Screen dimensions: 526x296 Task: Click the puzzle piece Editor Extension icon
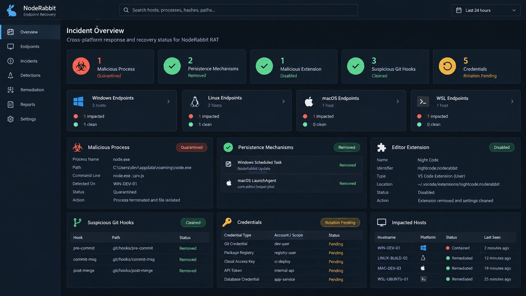(x=382, y=147)
